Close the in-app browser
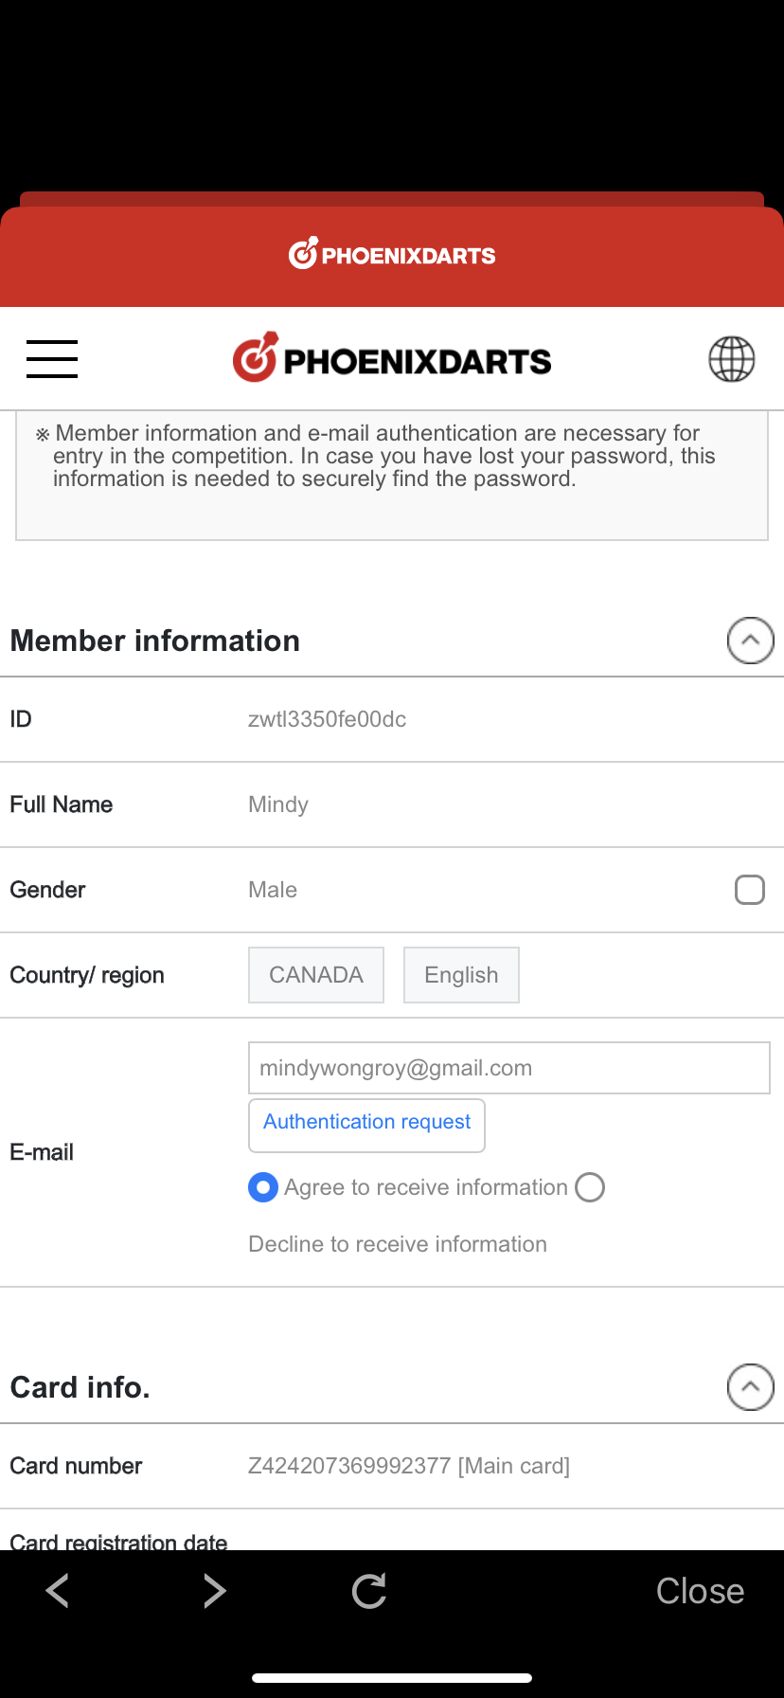Image resolution: width=784 pixels, height=1698 pixels. coord(700,1591)
